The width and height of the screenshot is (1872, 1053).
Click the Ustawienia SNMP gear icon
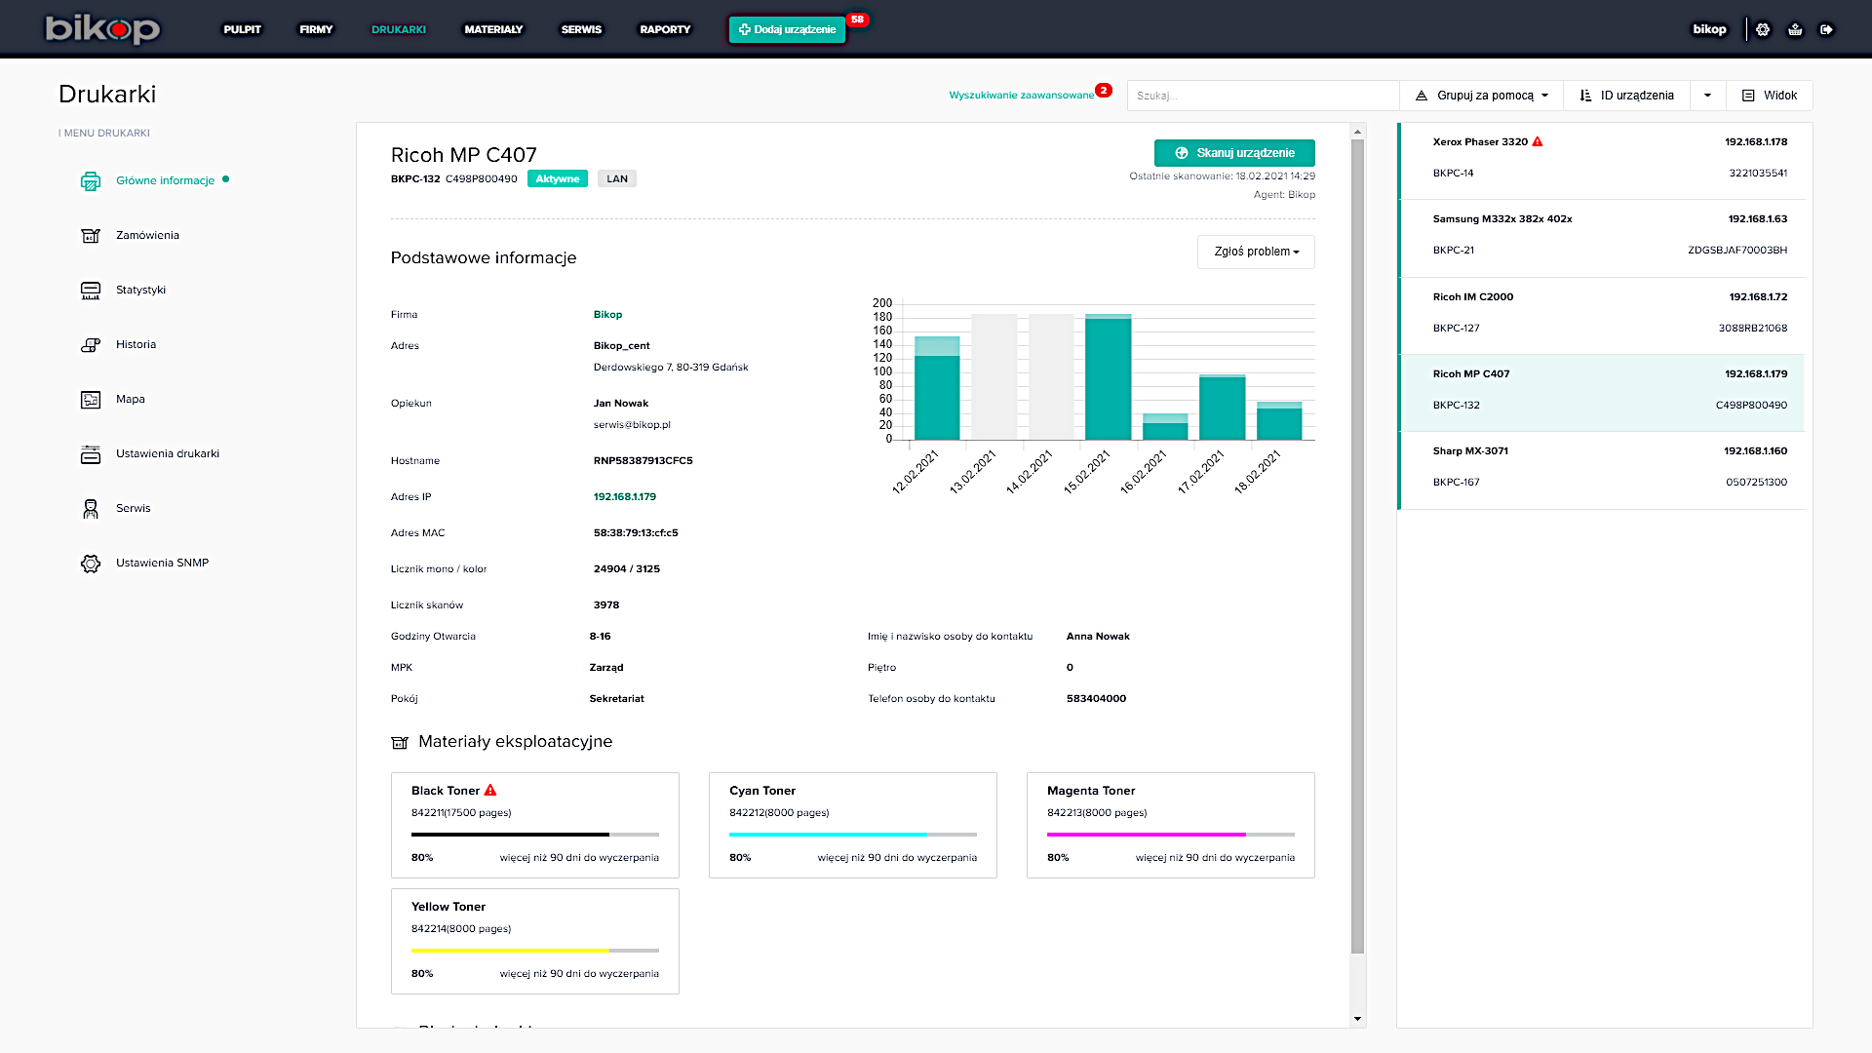(x=91, y=564)
